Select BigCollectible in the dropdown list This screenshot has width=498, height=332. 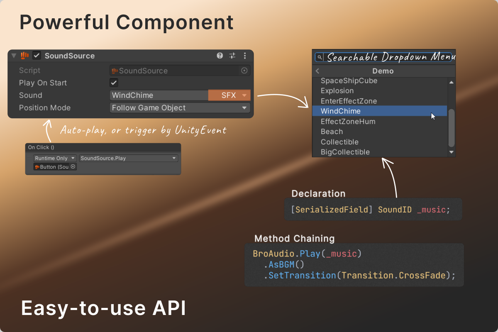pyautogui.click(x=380, y=152)
